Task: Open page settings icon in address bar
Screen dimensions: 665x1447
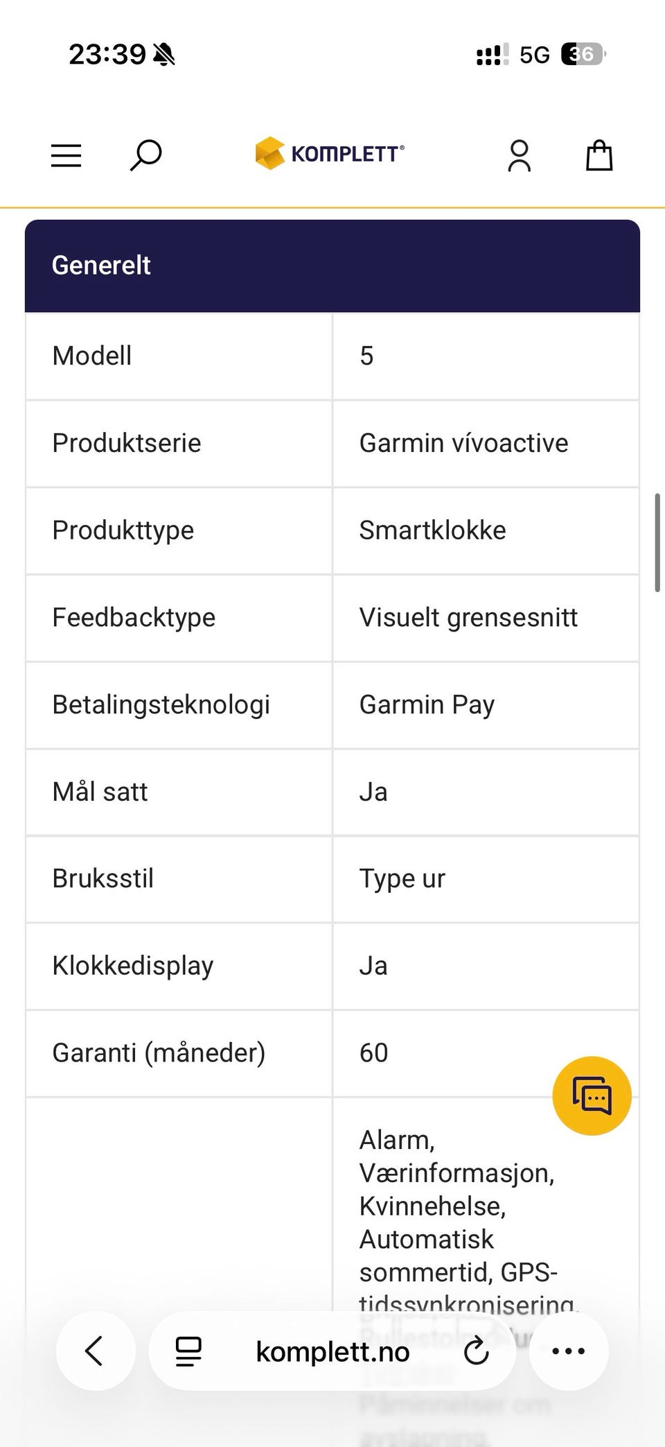Action: point(188,1351)
